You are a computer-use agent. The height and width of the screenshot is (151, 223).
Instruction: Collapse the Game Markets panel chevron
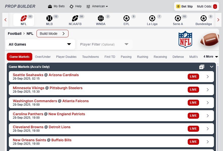coord(212,67)
